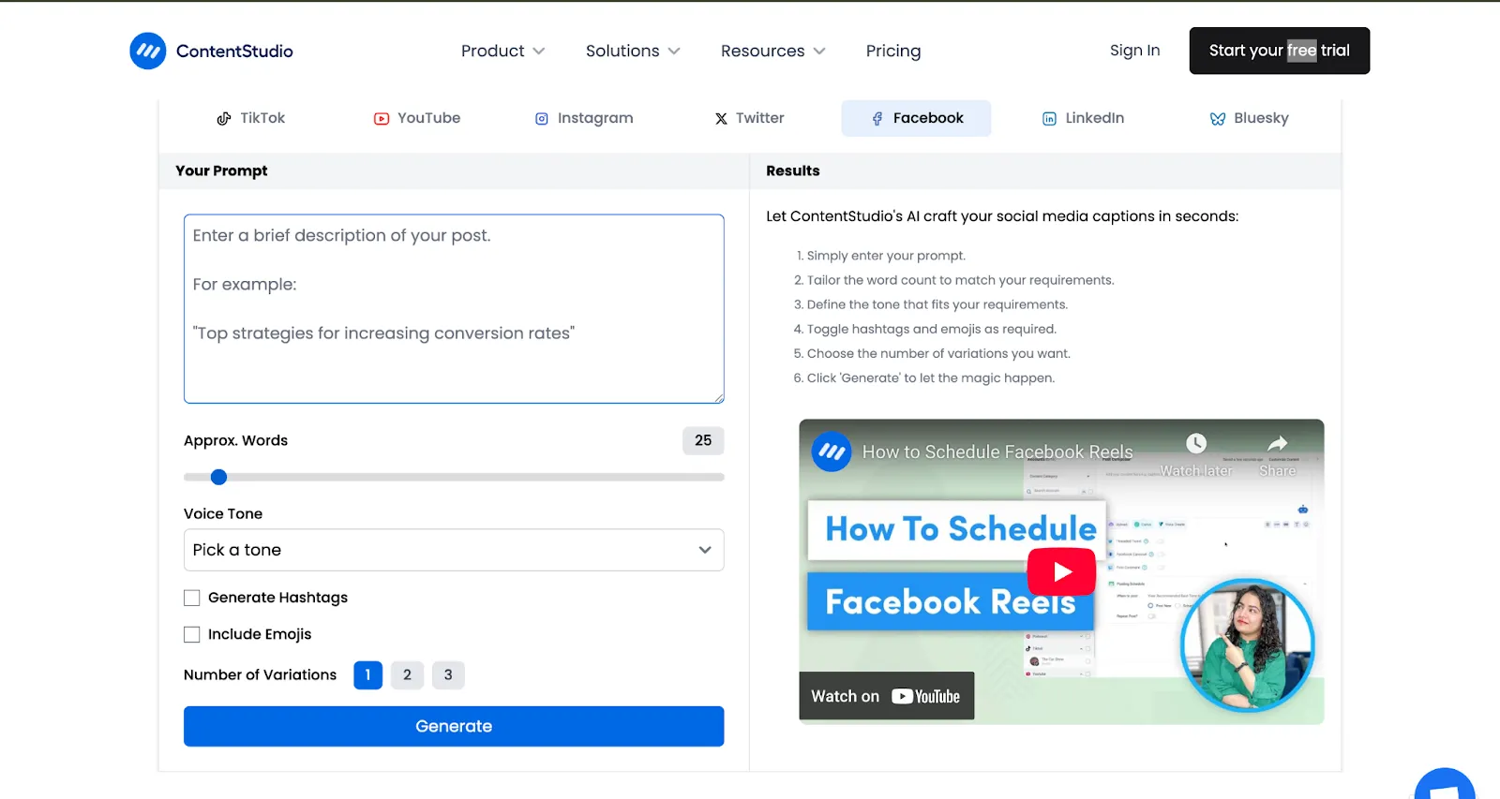This screenshot has width=1500, height=799.
Task: Click the word count value box 25
Action: click(x=703, y=440)
